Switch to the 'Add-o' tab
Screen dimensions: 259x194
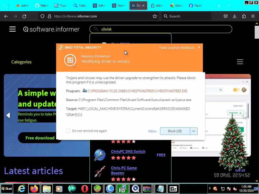[x=157, y=6]
